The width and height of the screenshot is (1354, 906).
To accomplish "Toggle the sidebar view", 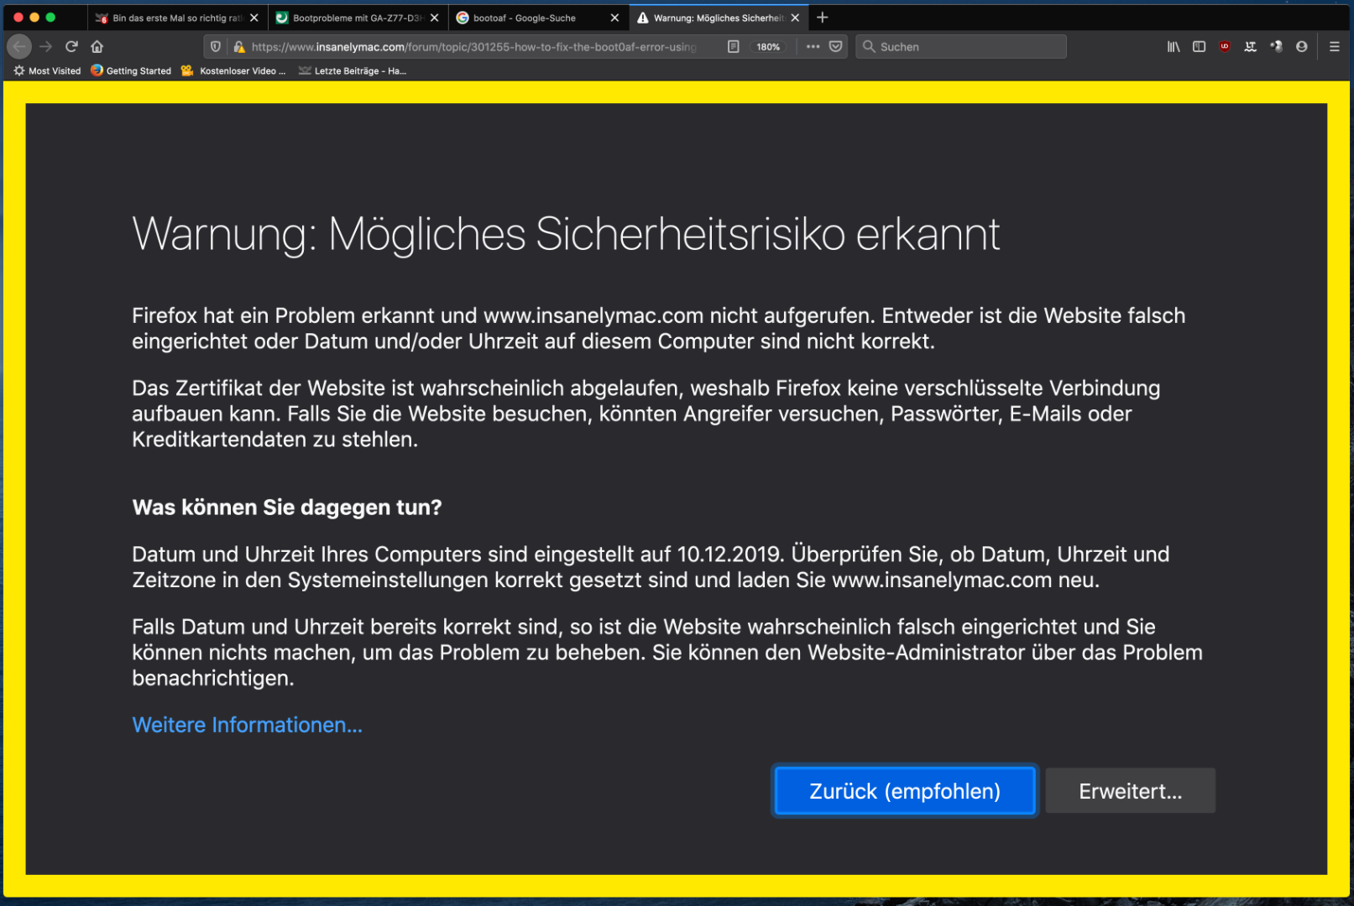I will coord(1200,47).
